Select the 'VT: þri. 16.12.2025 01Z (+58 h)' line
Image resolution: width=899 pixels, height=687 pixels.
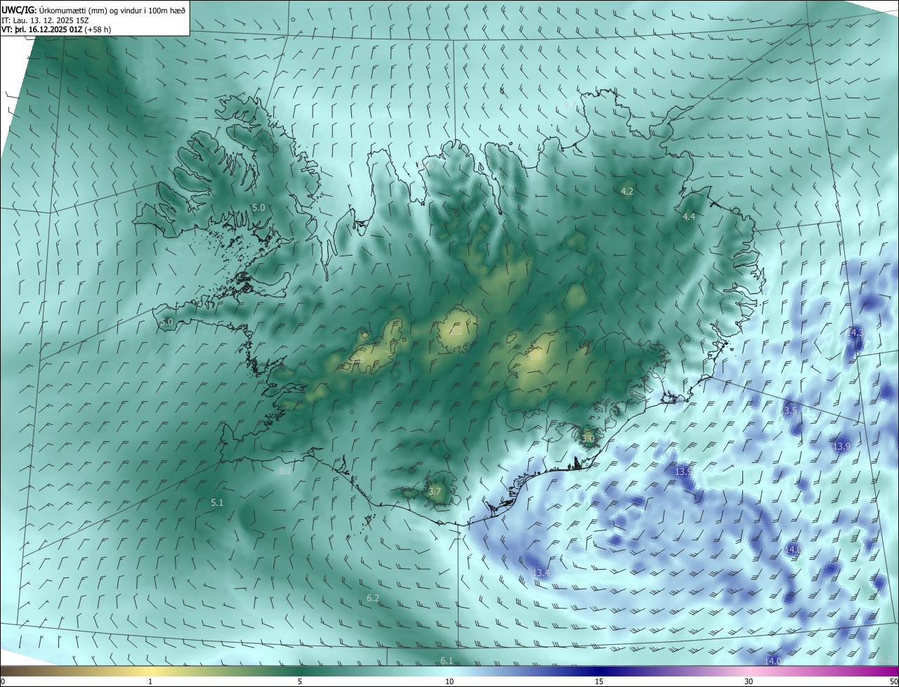coord(57,30)
